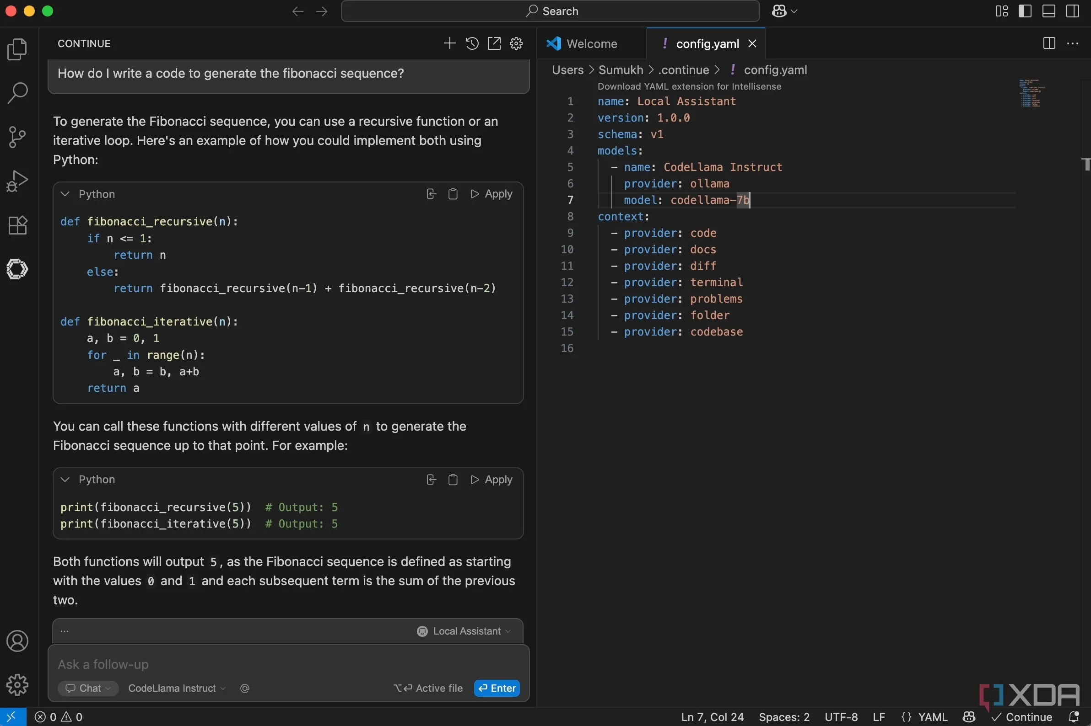This screenshot has height=726, width=1091.
Task: Open Copilot status icon in status bar
Action: click(x=969, y=717)
